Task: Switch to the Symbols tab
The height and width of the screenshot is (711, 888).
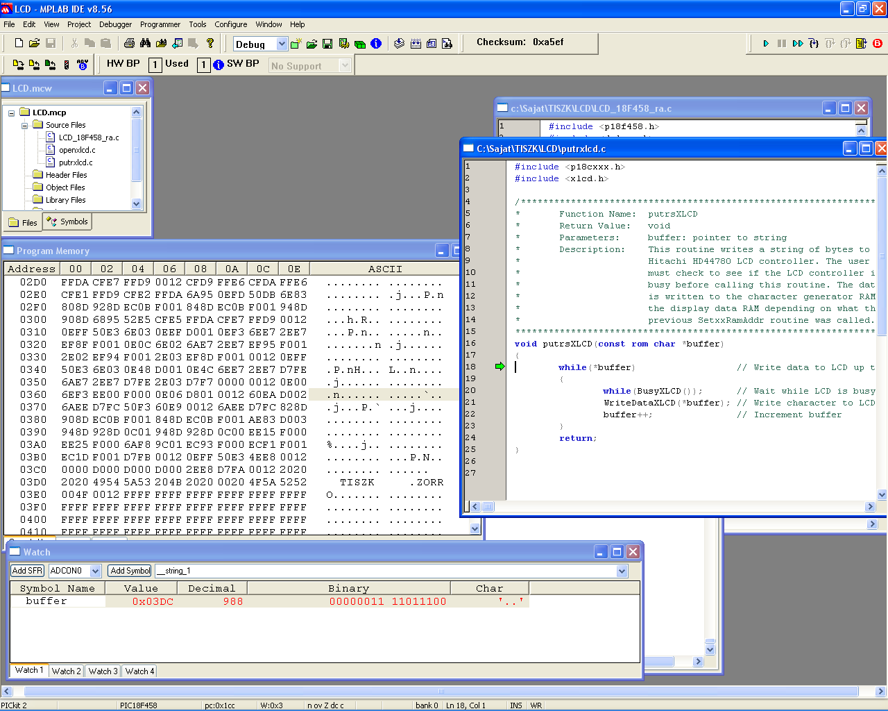Action: (68, 222)
